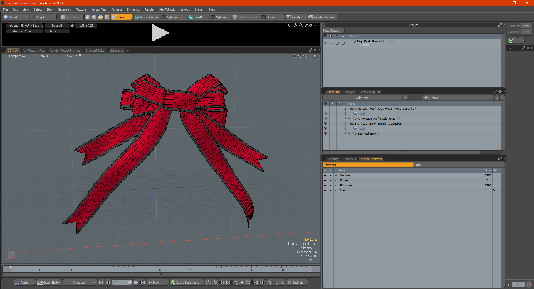Go to last frame
Image resolution: width=534 pixels, height=289 pixels.
point(143,283)
